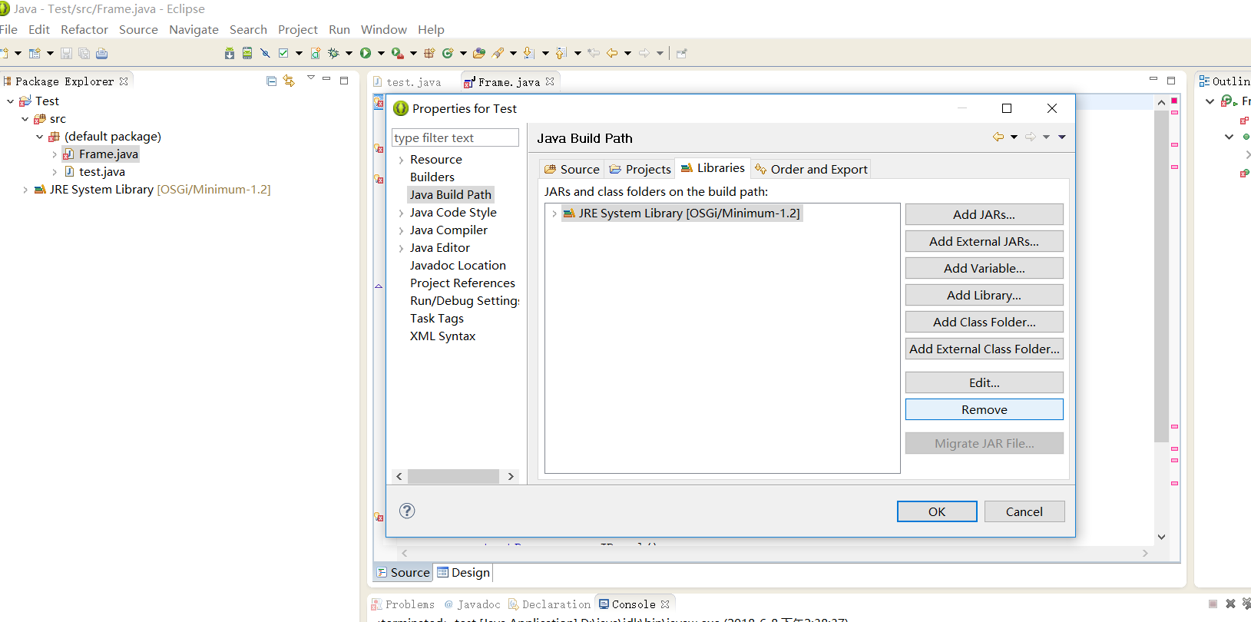1251x622 pixels.
Task: Switch to the Design tab under the editor
Action: click(x=463, y=572)
